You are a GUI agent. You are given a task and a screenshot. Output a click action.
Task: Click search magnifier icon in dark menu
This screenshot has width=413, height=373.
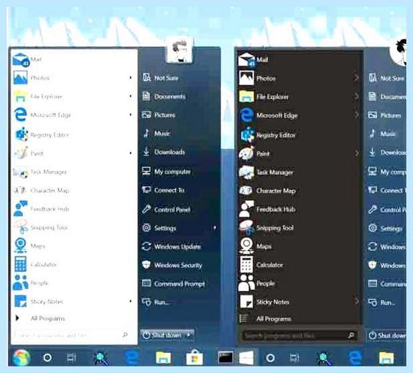coord(351,335)
